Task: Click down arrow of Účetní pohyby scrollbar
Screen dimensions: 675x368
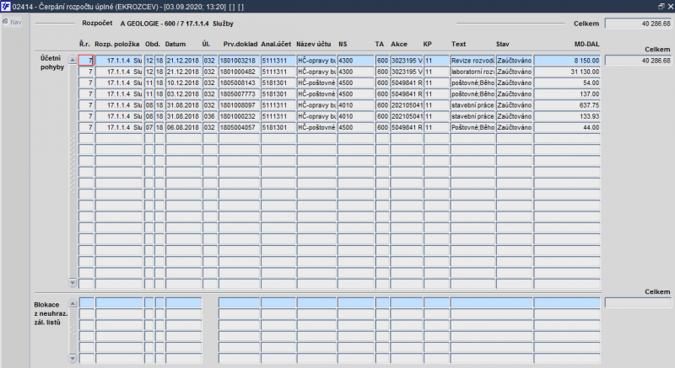Action: 73,283
